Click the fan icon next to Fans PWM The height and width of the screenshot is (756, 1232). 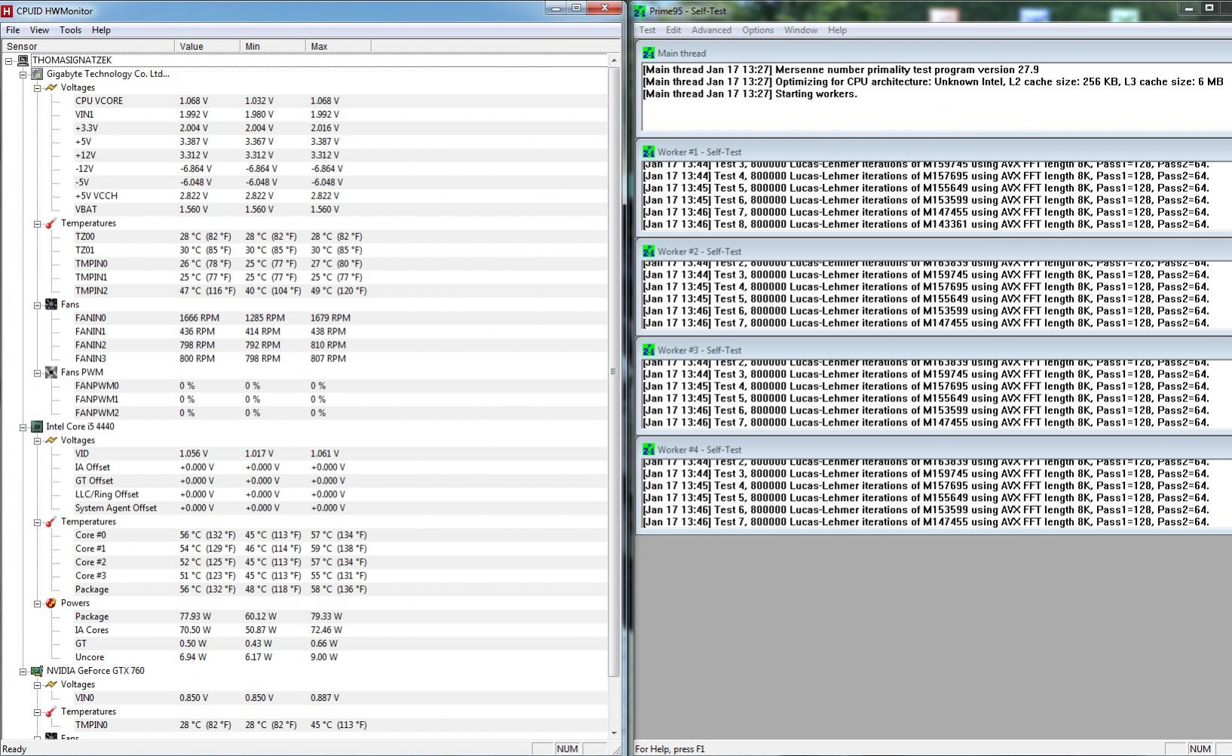point(51,373)
